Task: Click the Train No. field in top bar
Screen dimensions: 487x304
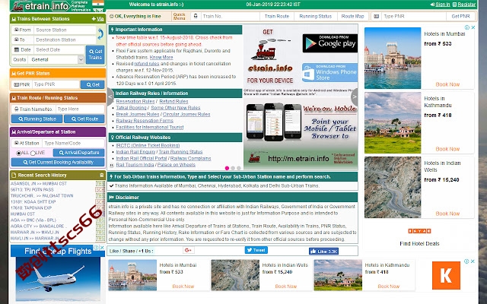Action: pos(229,16)
